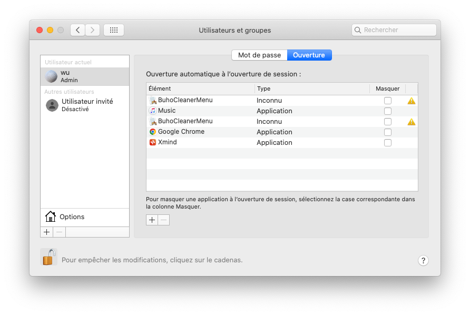Click the Masquer column header
This screenshot has height=315, width=470.
[x=388, y=88]
